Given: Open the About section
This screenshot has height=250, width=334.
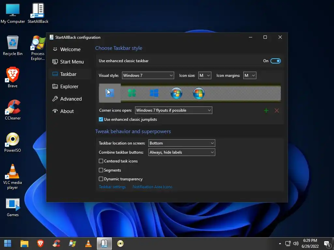Looking at the screenshot, I should tap(70, 111).
